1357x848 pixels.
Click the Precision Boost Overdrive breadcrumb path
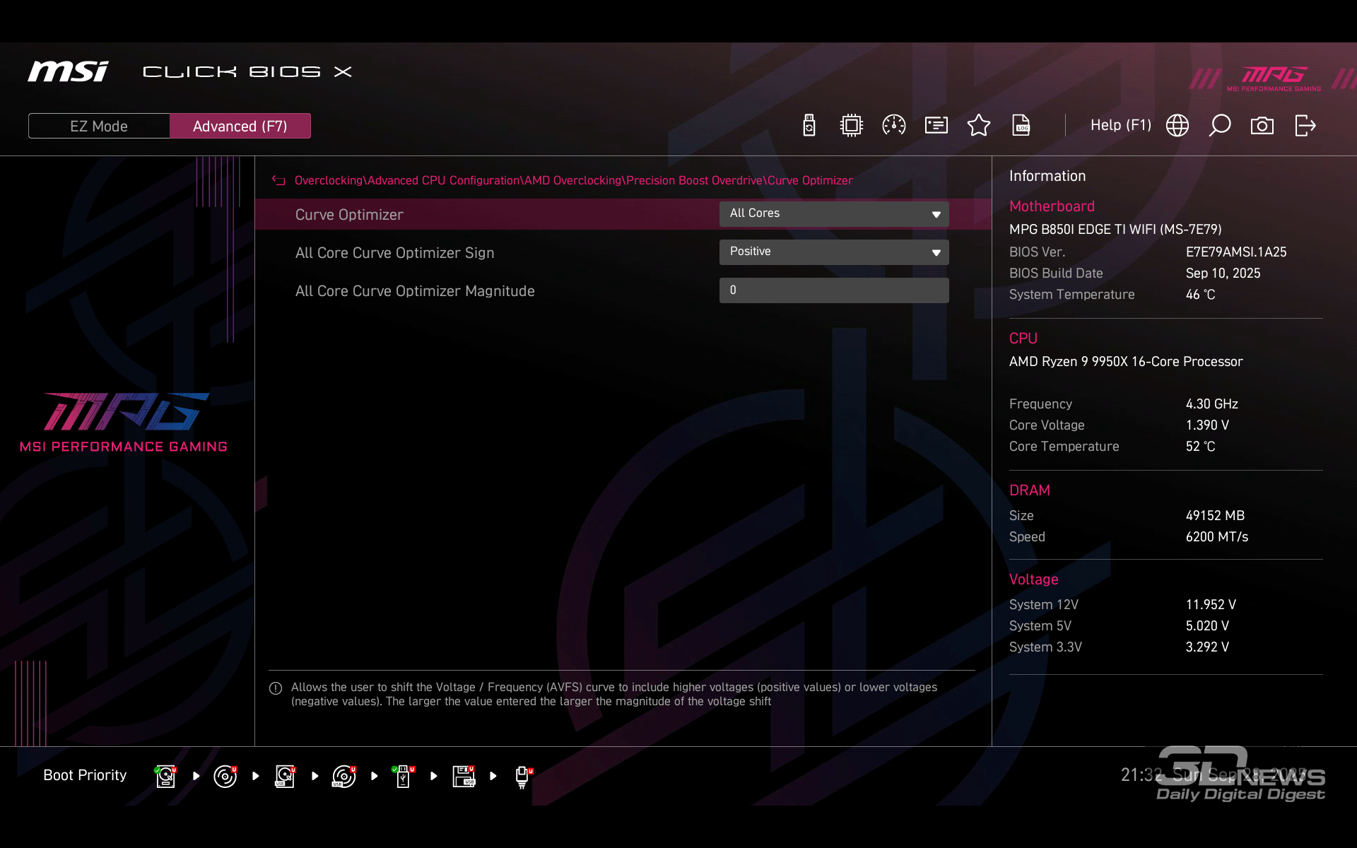(694, 181)
